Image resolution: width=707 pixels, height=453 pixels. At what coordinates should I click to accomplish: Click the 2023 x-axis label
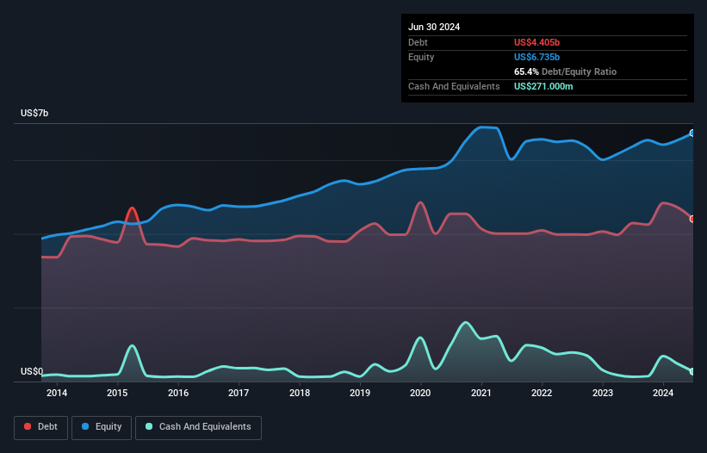click(x=603, y=393)
